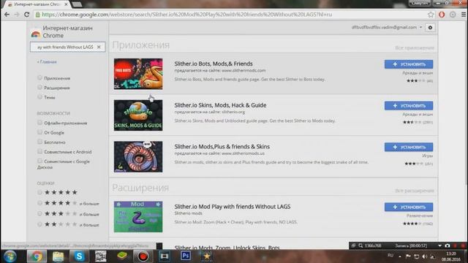Bookmark page with the star icon
This screenshot has height=263, width=468.
[x=431, y=15]
